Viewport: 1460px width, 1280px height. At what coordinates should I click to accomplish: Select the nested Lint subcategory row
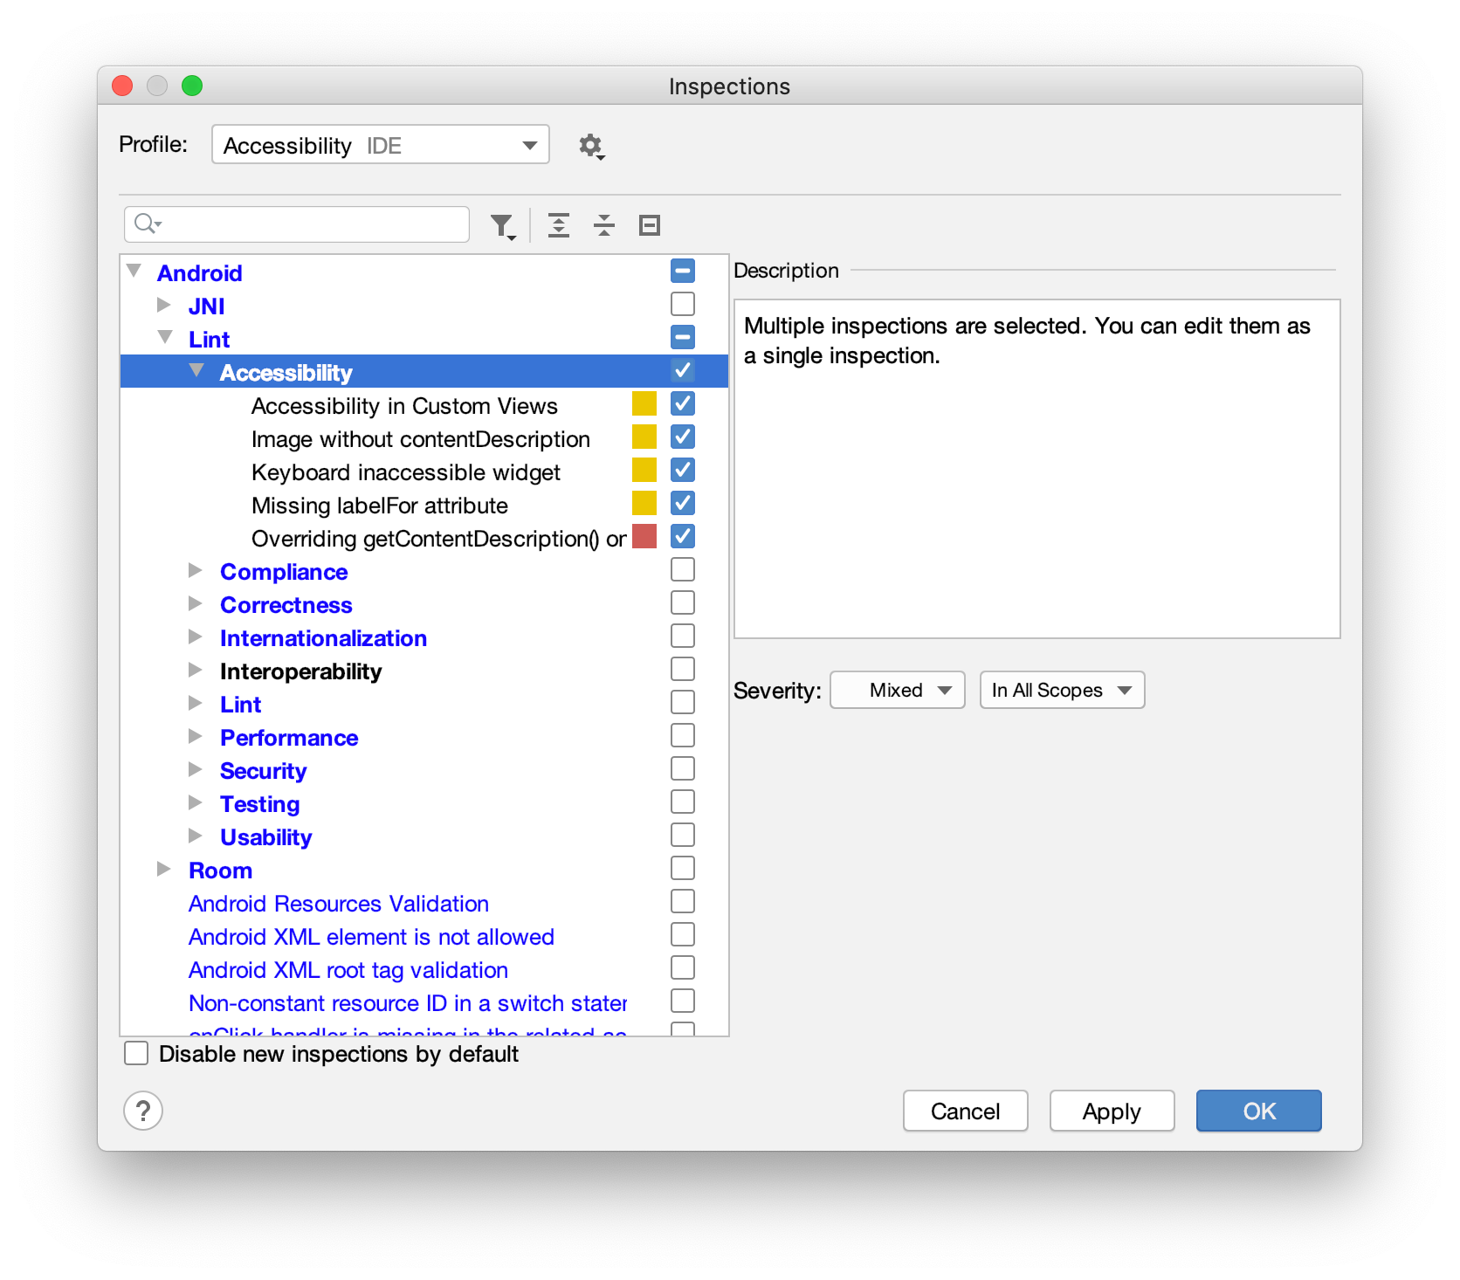click(x=424, y=704)
